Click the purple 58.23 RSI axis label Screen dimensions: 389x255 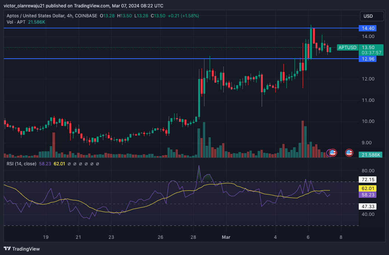click(368, 195)
